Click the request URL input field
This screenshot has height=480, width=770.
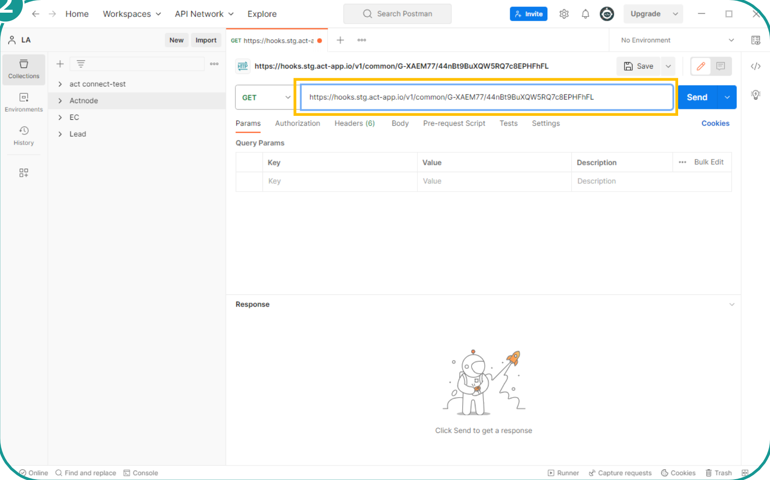pyautogui.click(x=487, y=97)
